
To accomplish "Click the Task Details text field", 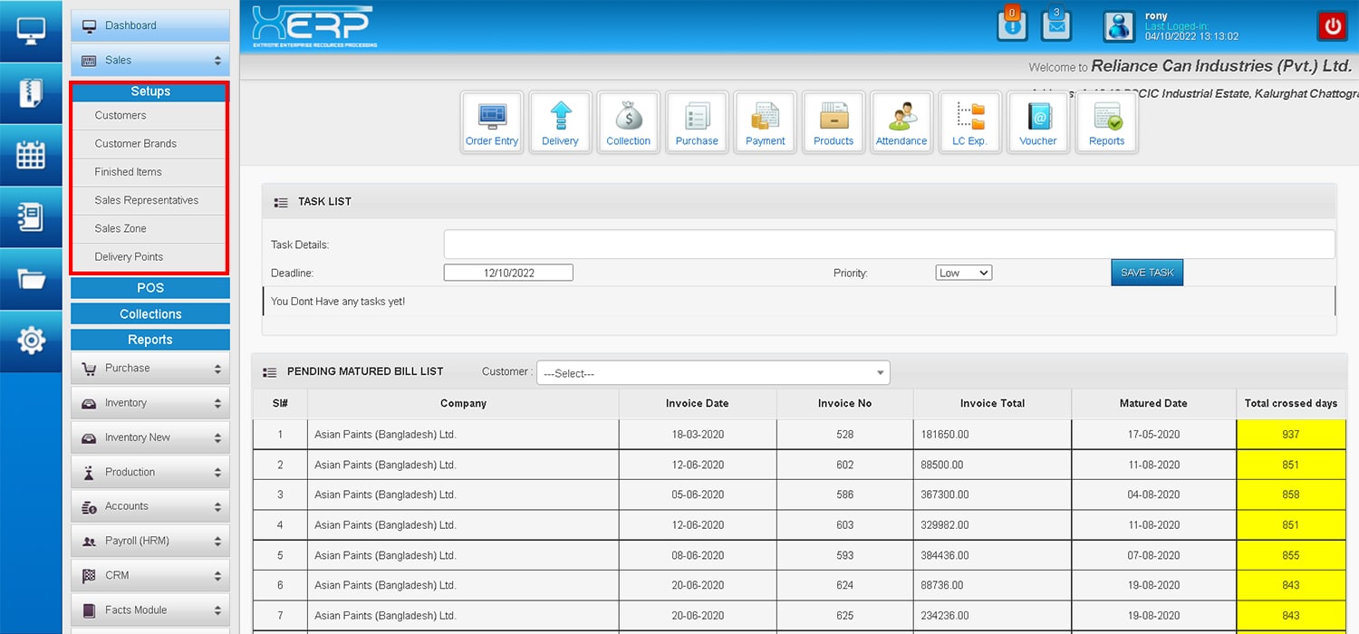I will (888, 245).
